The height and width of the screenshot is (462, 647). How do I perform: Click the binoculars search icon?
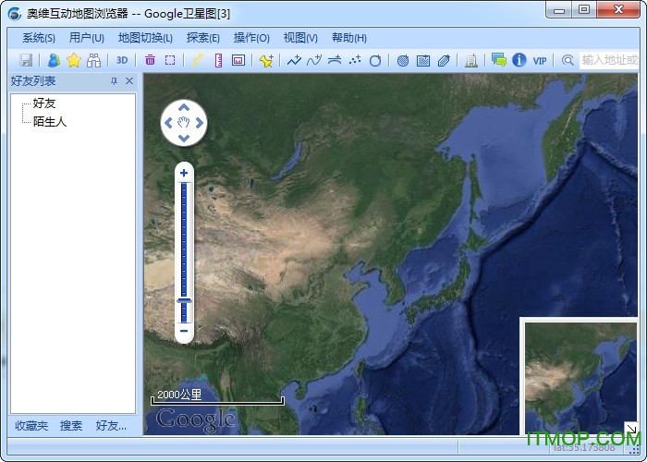[x=93, y=60]
